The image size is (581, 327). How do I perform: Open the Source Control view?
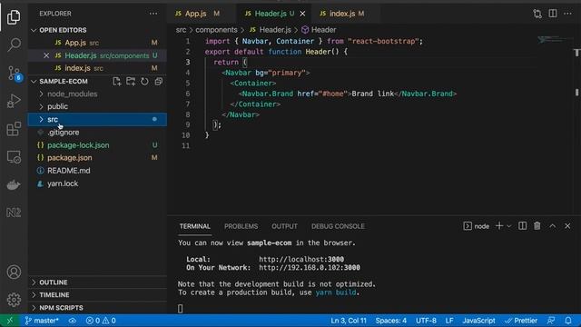[15, 74]
